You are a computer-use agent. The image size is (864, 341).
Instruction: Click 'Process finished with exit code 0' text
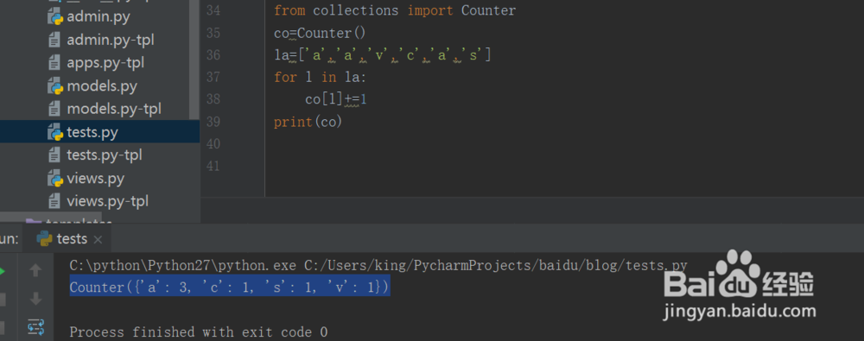199,332
